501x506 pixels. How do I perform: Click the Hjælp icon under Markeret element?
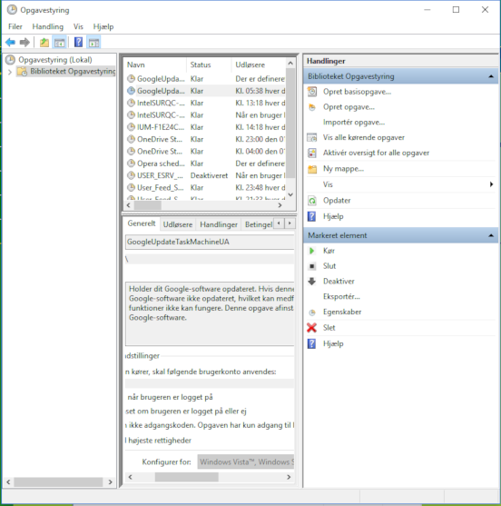tap(311, 343)
